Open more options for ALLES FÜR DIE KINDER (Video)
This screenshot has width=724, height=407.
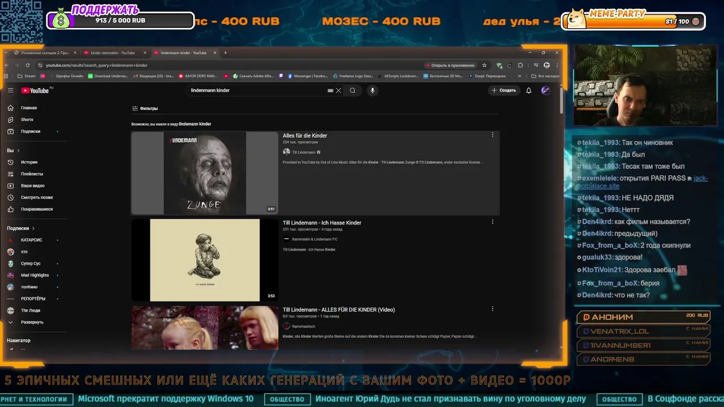click(x=493, y=309)
